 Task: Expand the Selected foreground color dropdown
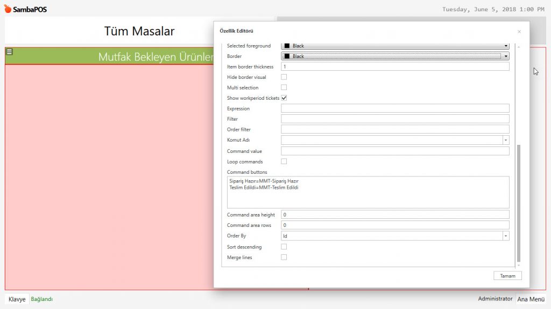coord(506,46)
